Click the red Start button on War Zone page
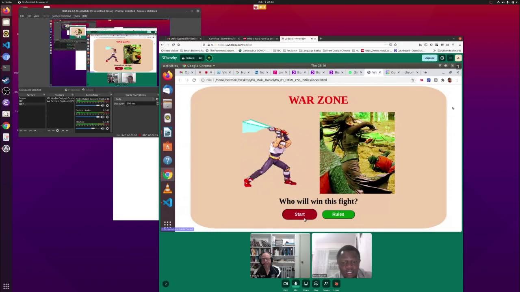This screenshot has height=292, width=520. click(299, 214)
